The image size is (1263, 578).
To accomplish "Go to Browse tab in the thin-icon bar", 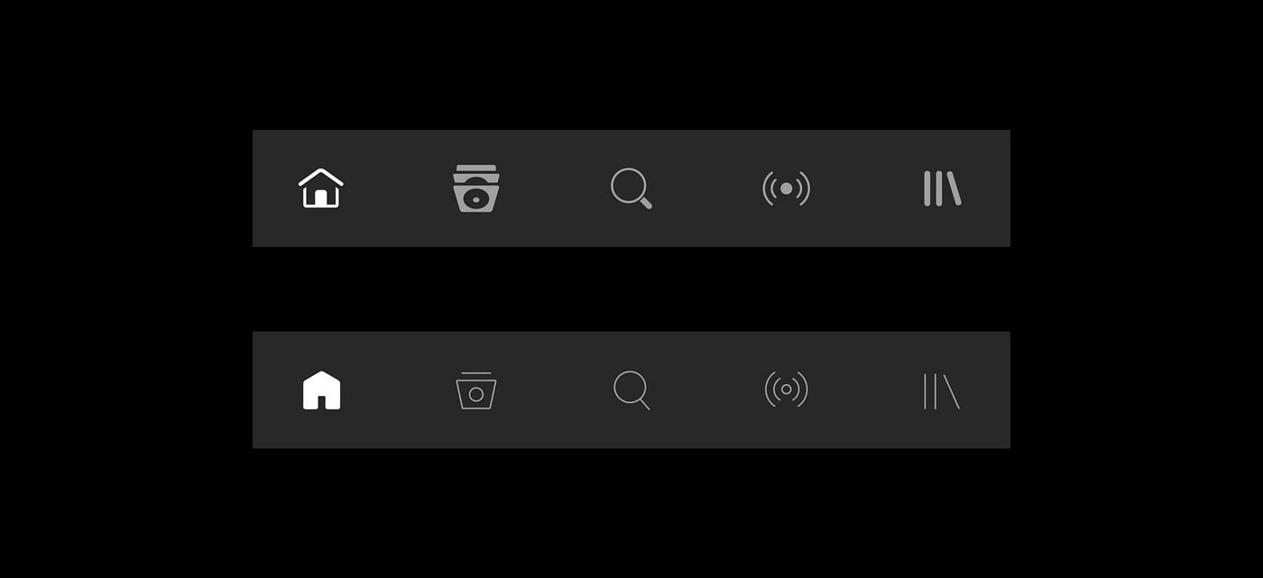I will click(x=475, y=390).
